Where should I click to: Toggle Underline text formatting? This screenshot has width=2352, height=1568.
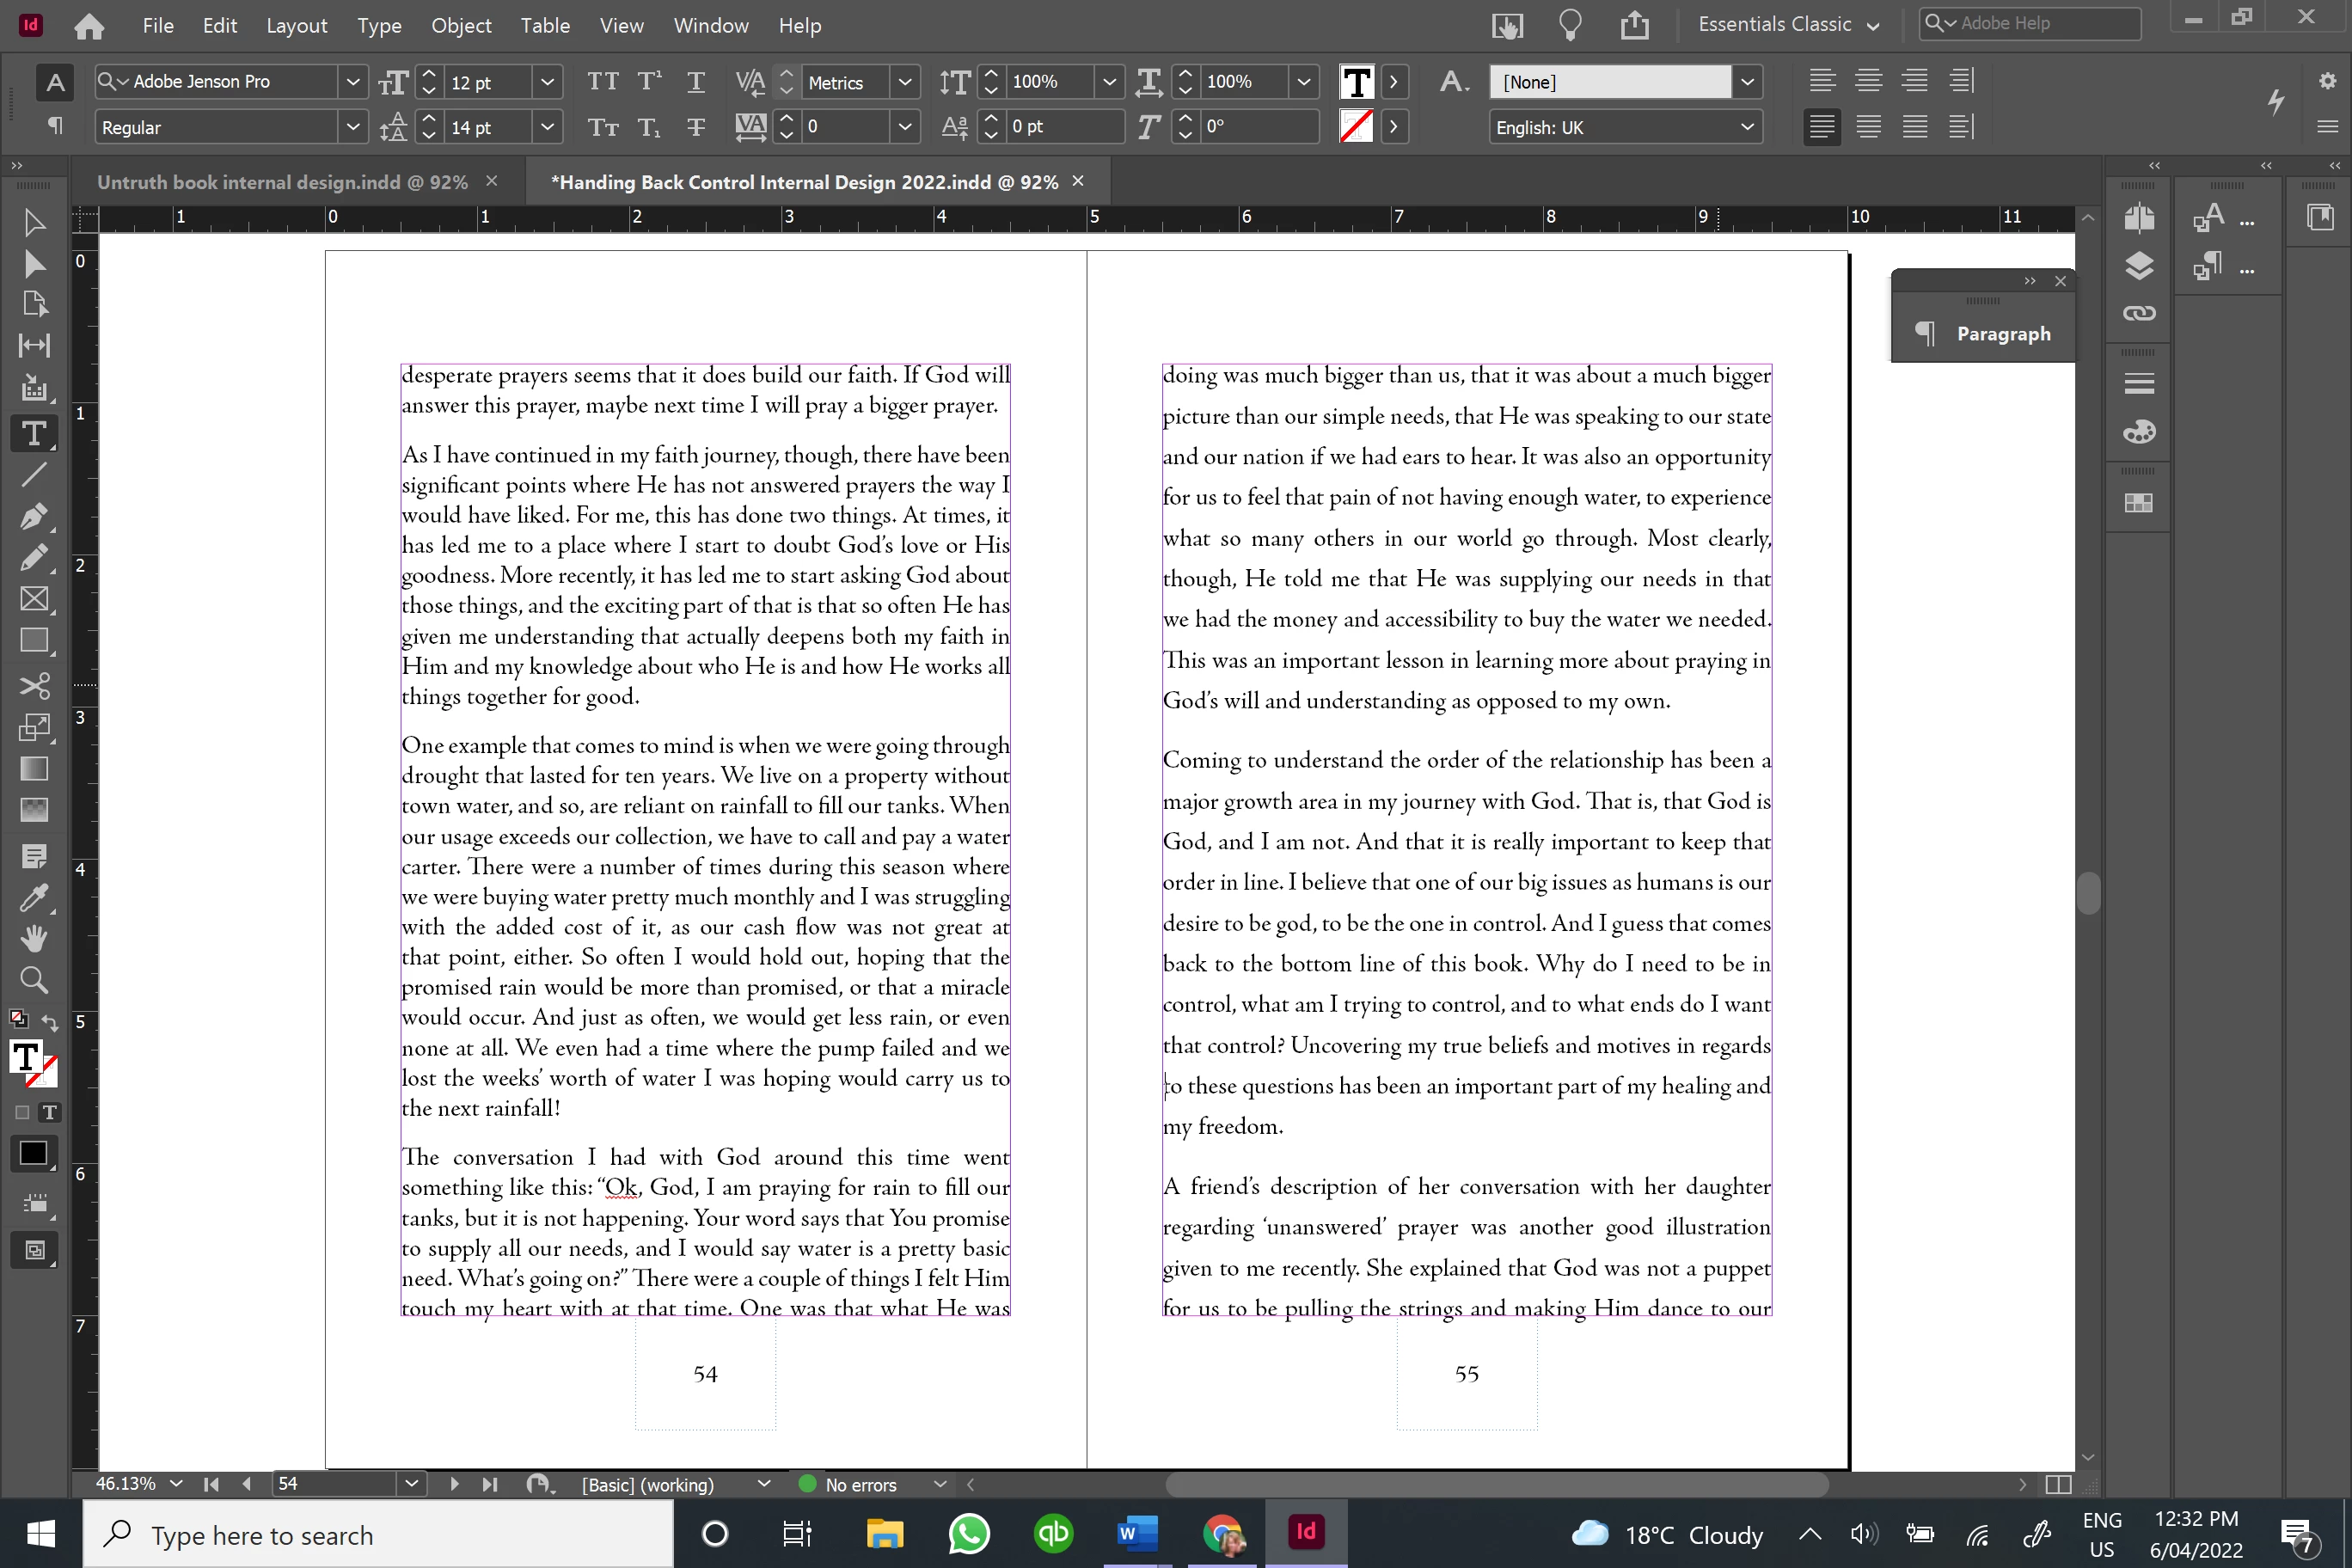(695, 81)
